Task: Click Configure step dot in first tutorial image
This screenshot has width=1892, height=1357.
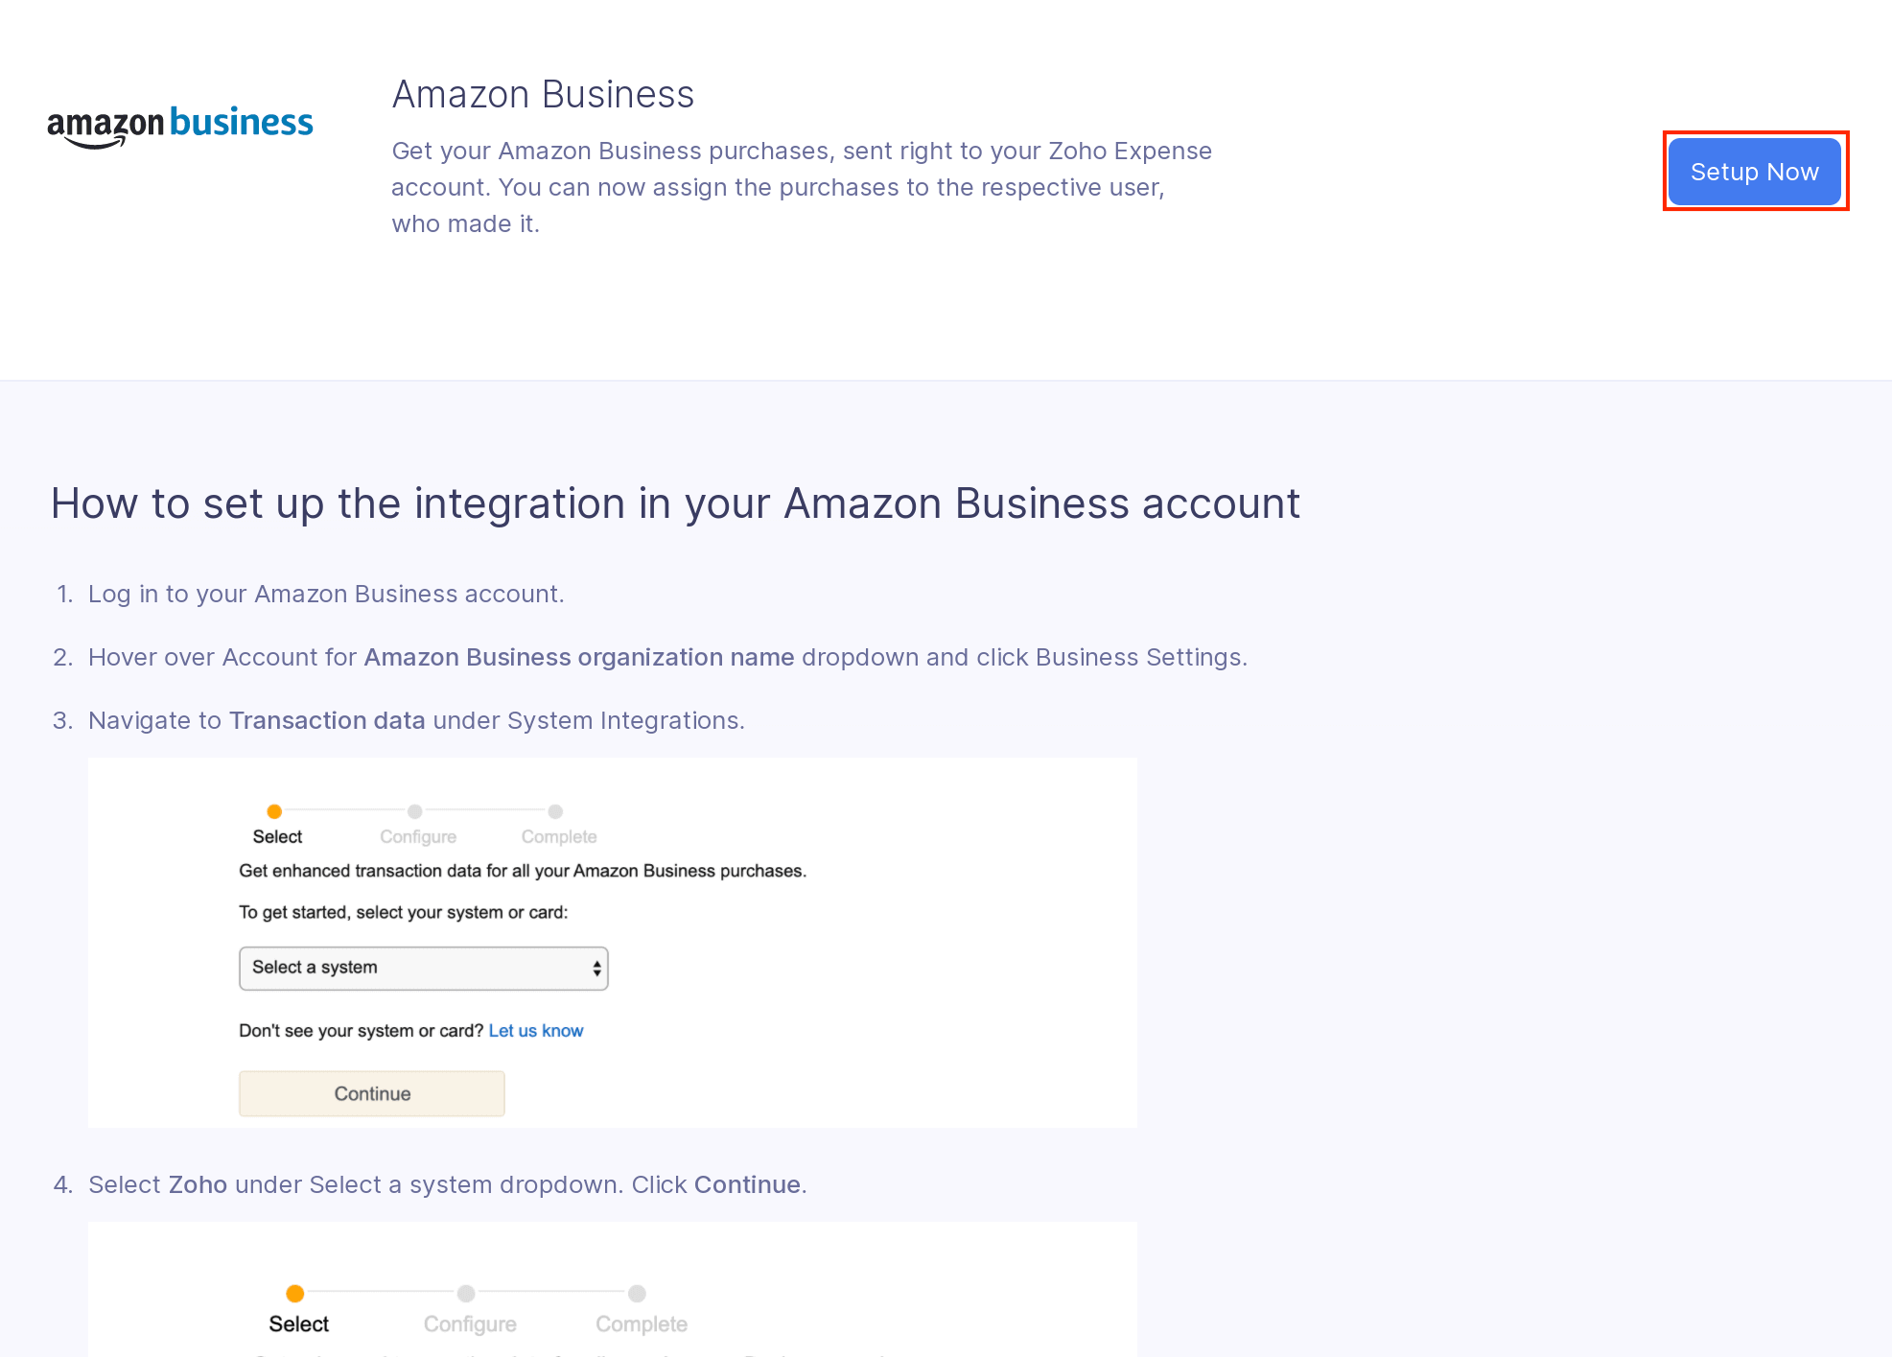Action: tap(415, 811)
